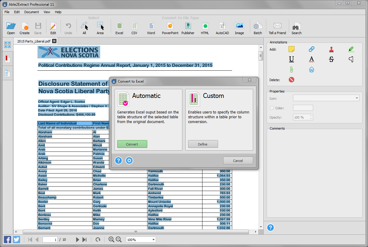
Task: Share on Twitter icon
Action: pyautogui.click(x=16, y=240)
